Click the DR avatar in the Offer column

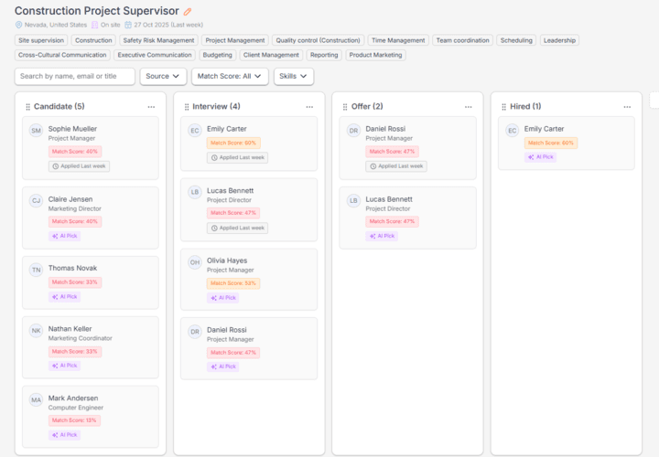click(353, 131)
